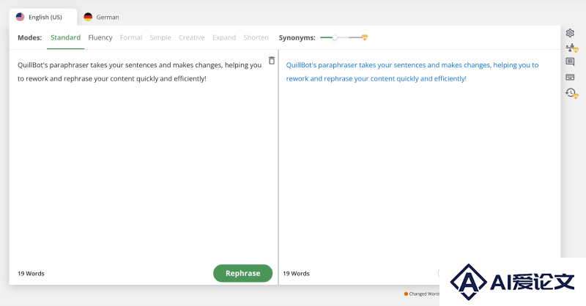586x306 pixels.
Task: Open the settings gear icon
Action: (x=570, y=33)
